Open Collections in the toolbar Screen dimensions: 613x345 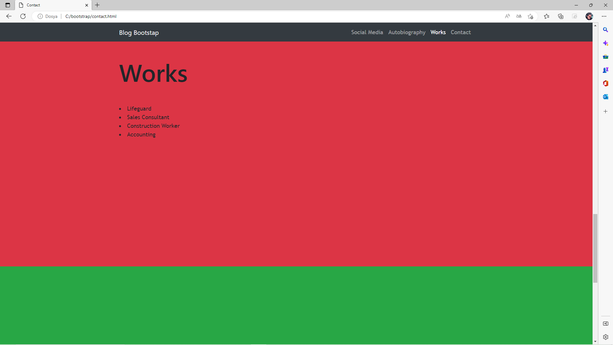561,16
